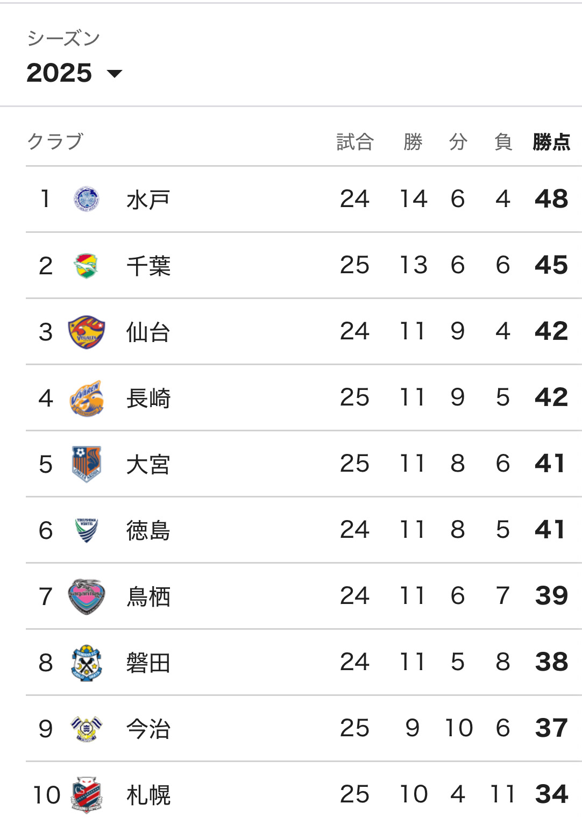Click the クラブ club column header
The image size is (582, 825).
coord(55,141)
